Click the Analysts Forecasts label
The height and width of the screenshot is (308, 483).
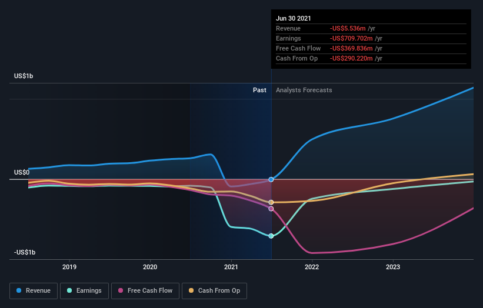(304, 90)
